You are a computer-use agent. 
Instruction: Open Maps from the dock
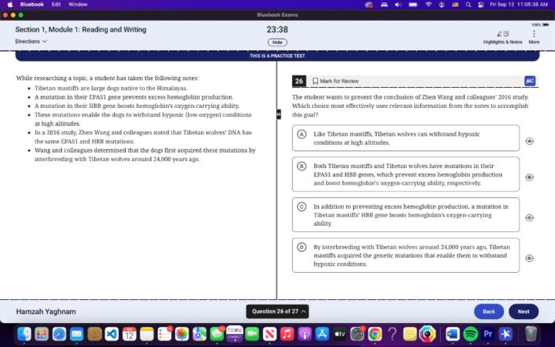tap(200, 334)
